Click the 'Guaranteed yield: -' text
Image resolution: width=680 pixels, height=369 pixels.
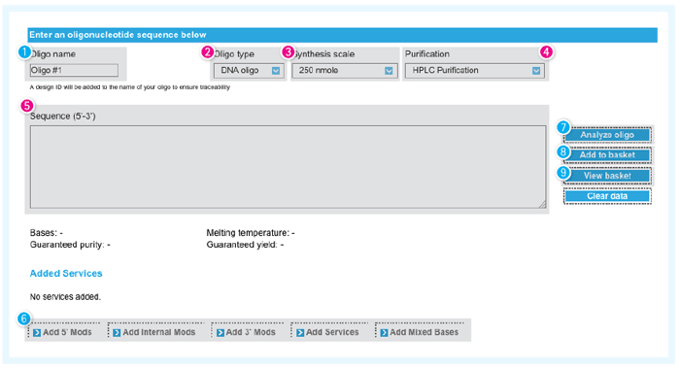point(245,245)
